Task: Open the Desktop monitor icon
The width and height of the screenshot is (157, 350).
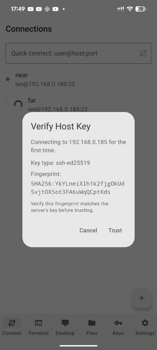Action: tap(65, 323)
